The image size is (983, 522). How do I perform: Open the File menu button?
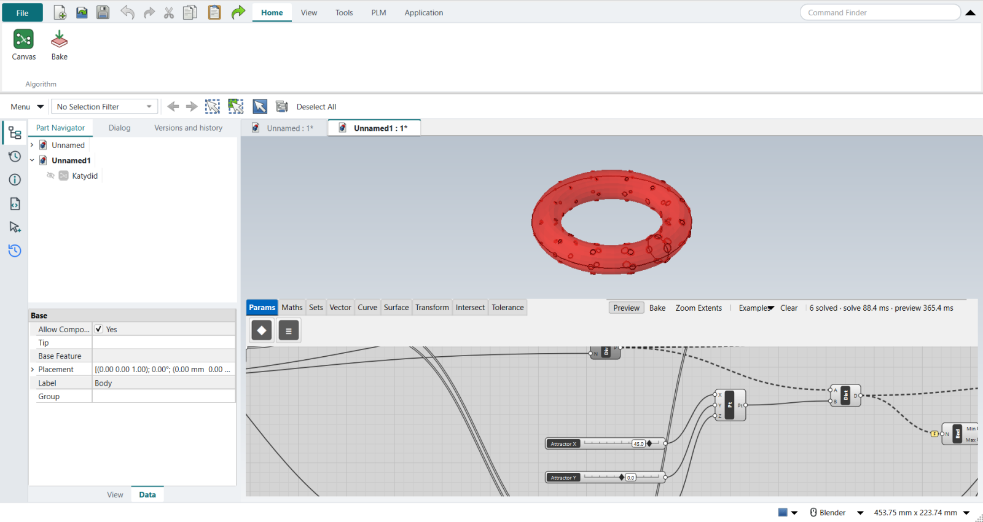point(22,12)
